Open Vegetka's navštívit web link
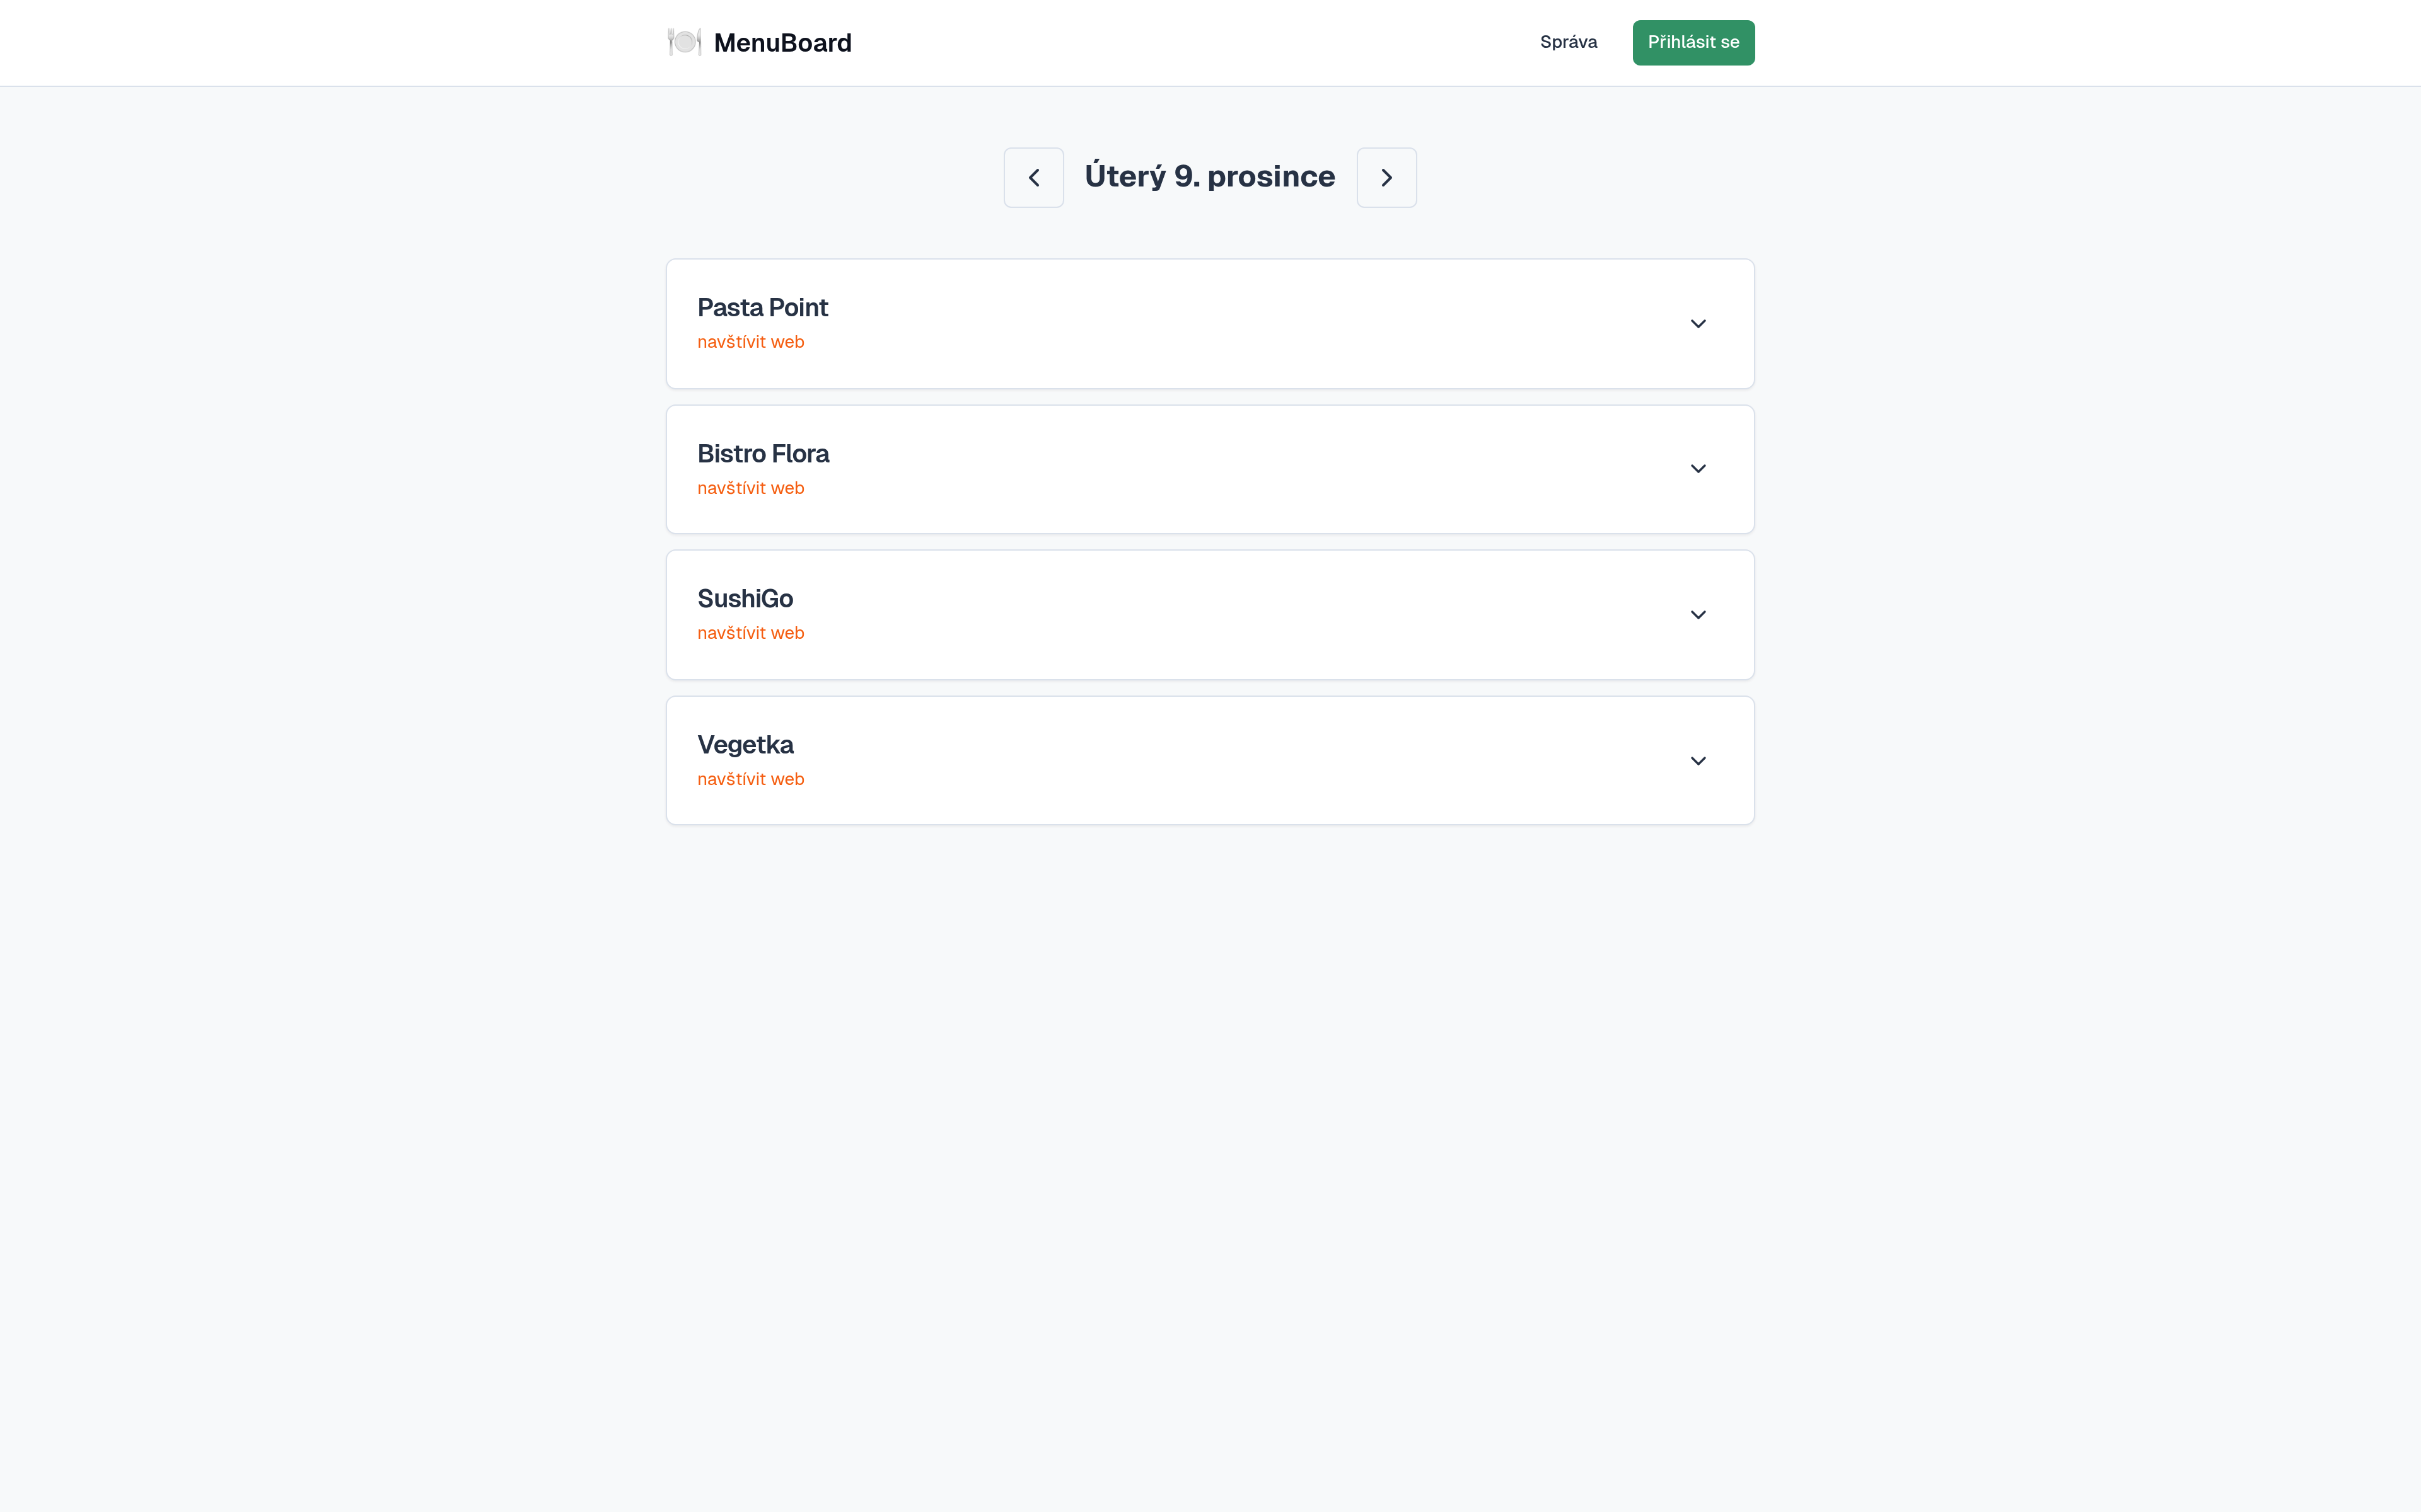This screenshot has height=1512, width=2421. (750, 779)
